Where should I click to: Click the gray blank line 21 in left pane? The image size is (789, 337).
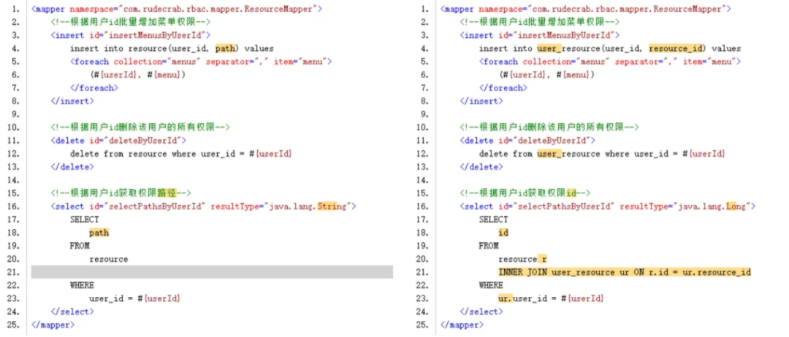click(x=212, y=272)
